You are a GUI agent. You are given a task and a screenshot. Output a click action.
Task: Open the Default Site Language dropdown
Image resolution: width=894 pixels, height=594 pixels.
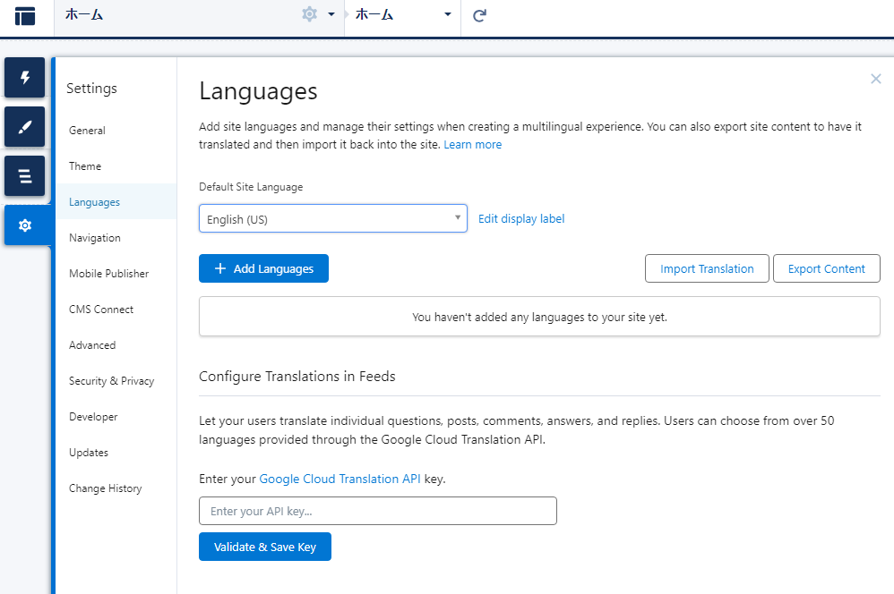333,218
